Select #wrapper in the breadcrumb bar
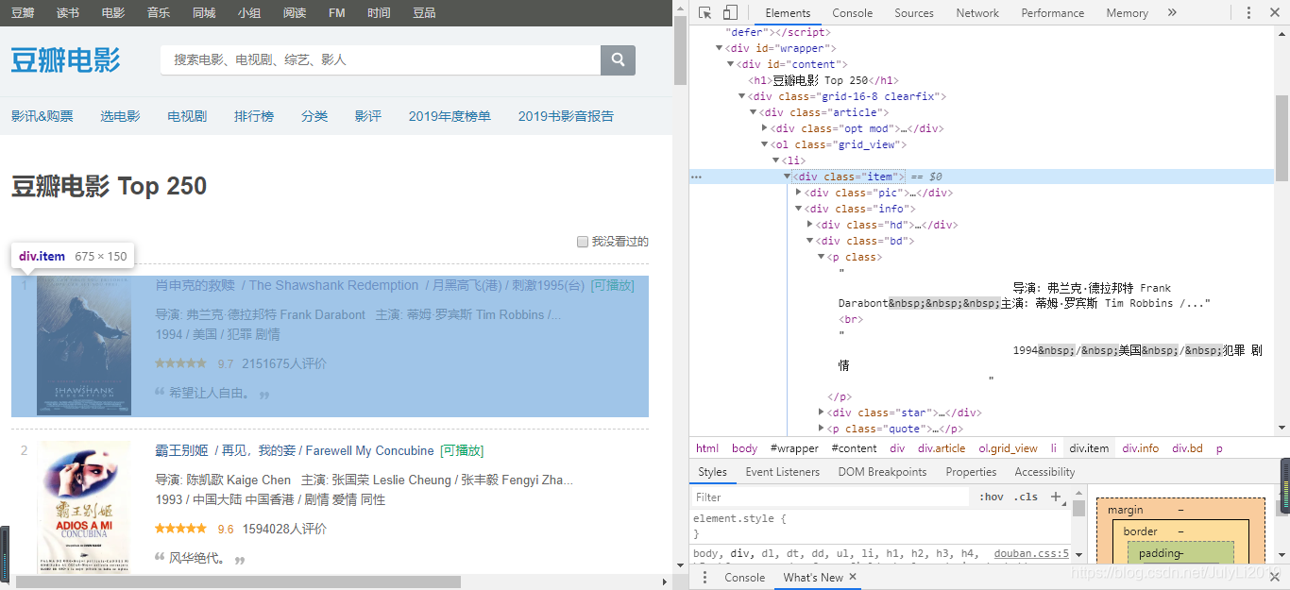 [x=794, y=448]
